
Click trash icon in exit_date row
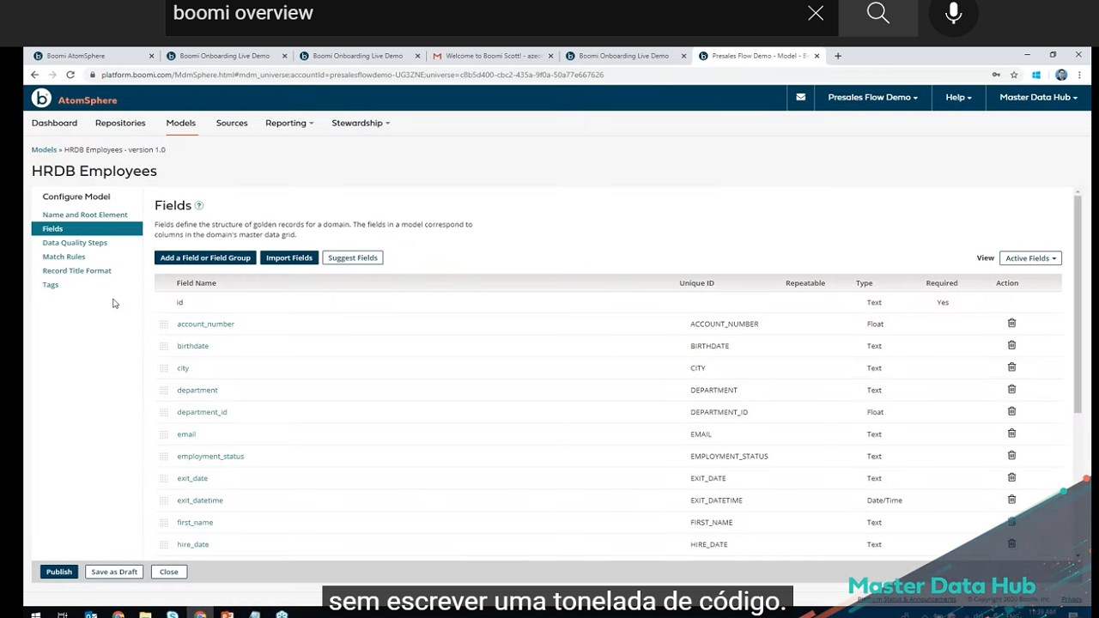point(1011,477)
